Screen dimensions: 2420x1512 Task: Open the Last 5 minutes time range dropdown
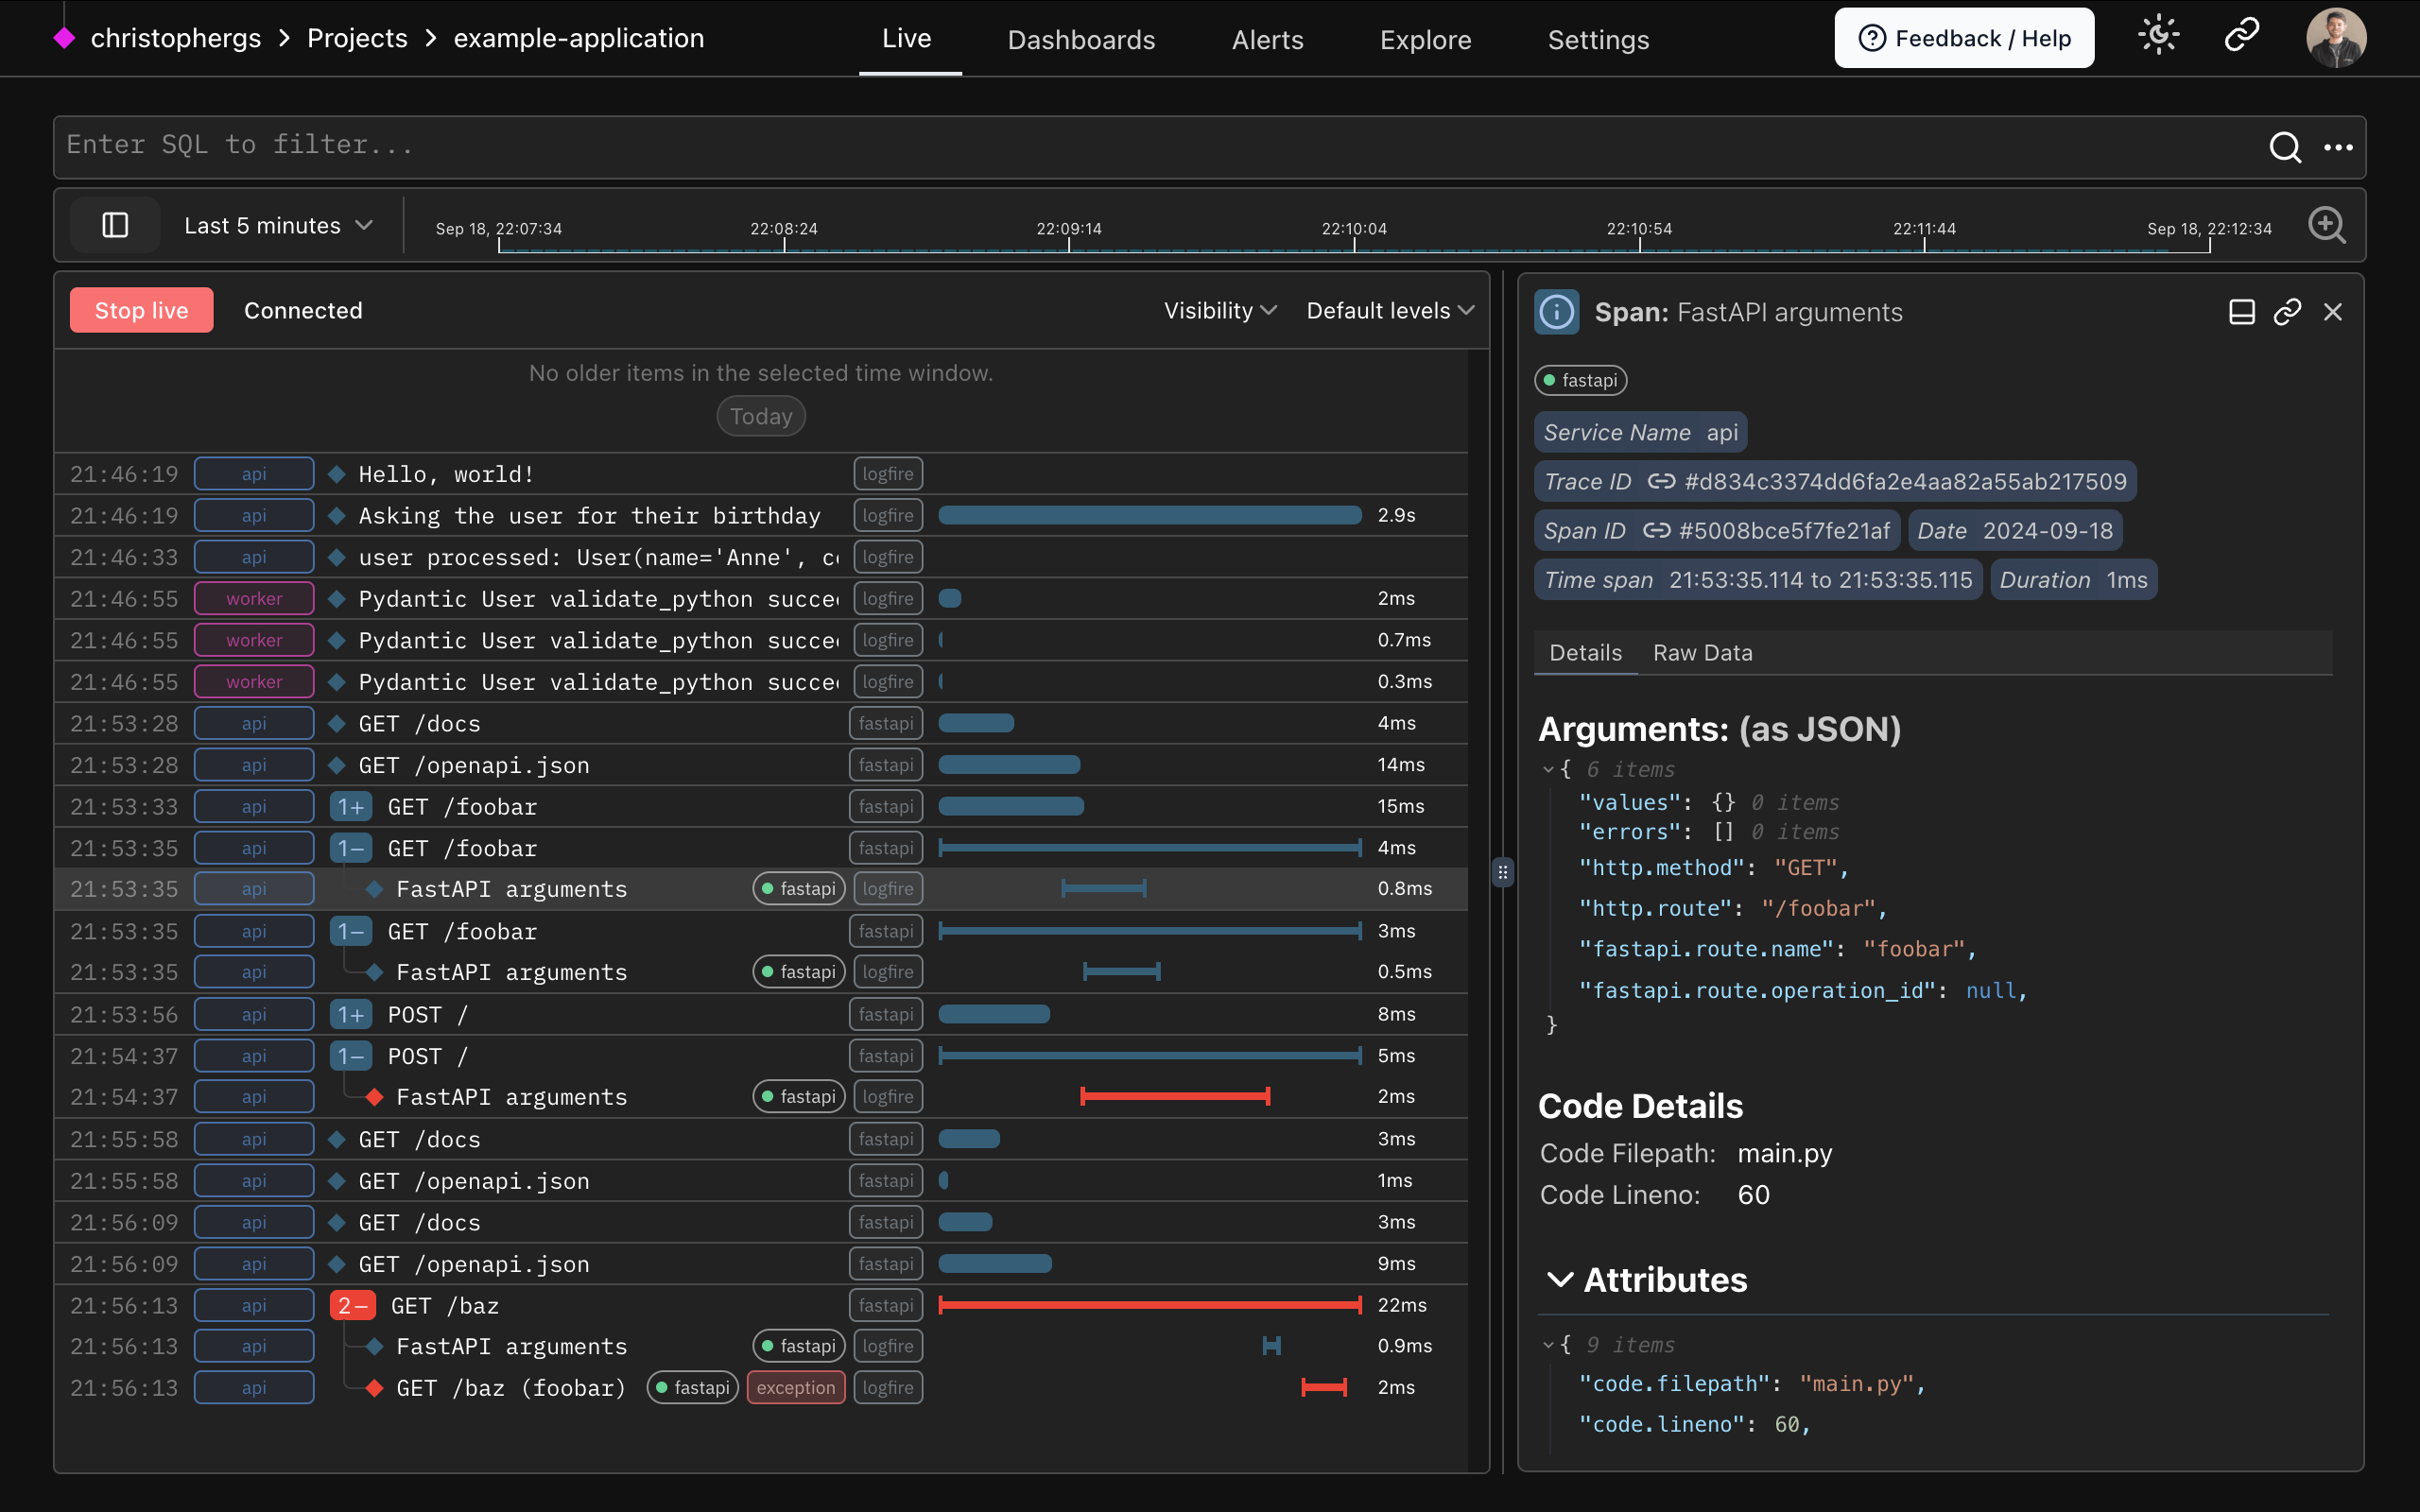[278, 225]
